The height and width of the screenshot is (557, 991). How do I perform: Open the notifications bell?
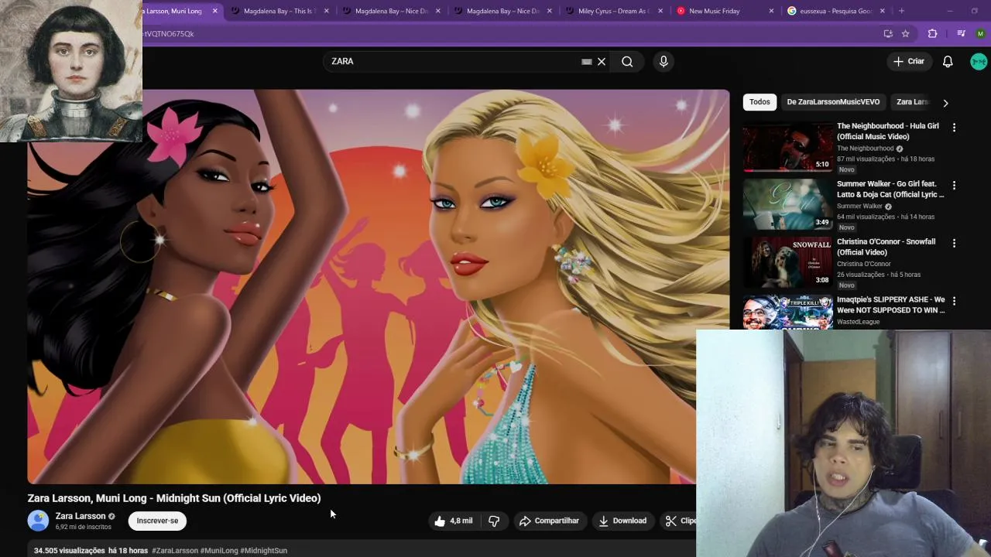tap(948, 61)
